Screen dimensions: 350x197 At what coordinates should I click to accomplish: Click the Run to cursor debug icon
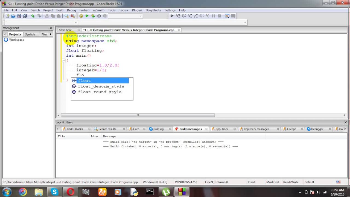pos(178,16)
